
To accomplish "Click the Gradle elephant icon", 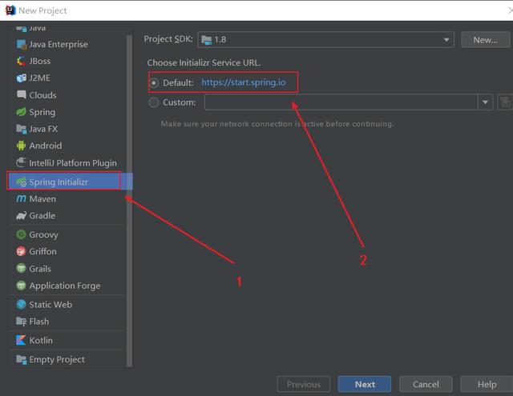I will pos(22,216).
